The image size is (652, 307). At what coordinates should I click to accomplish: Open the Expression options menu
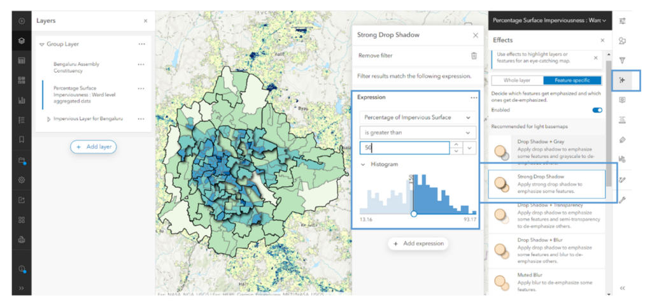(474, 97)
